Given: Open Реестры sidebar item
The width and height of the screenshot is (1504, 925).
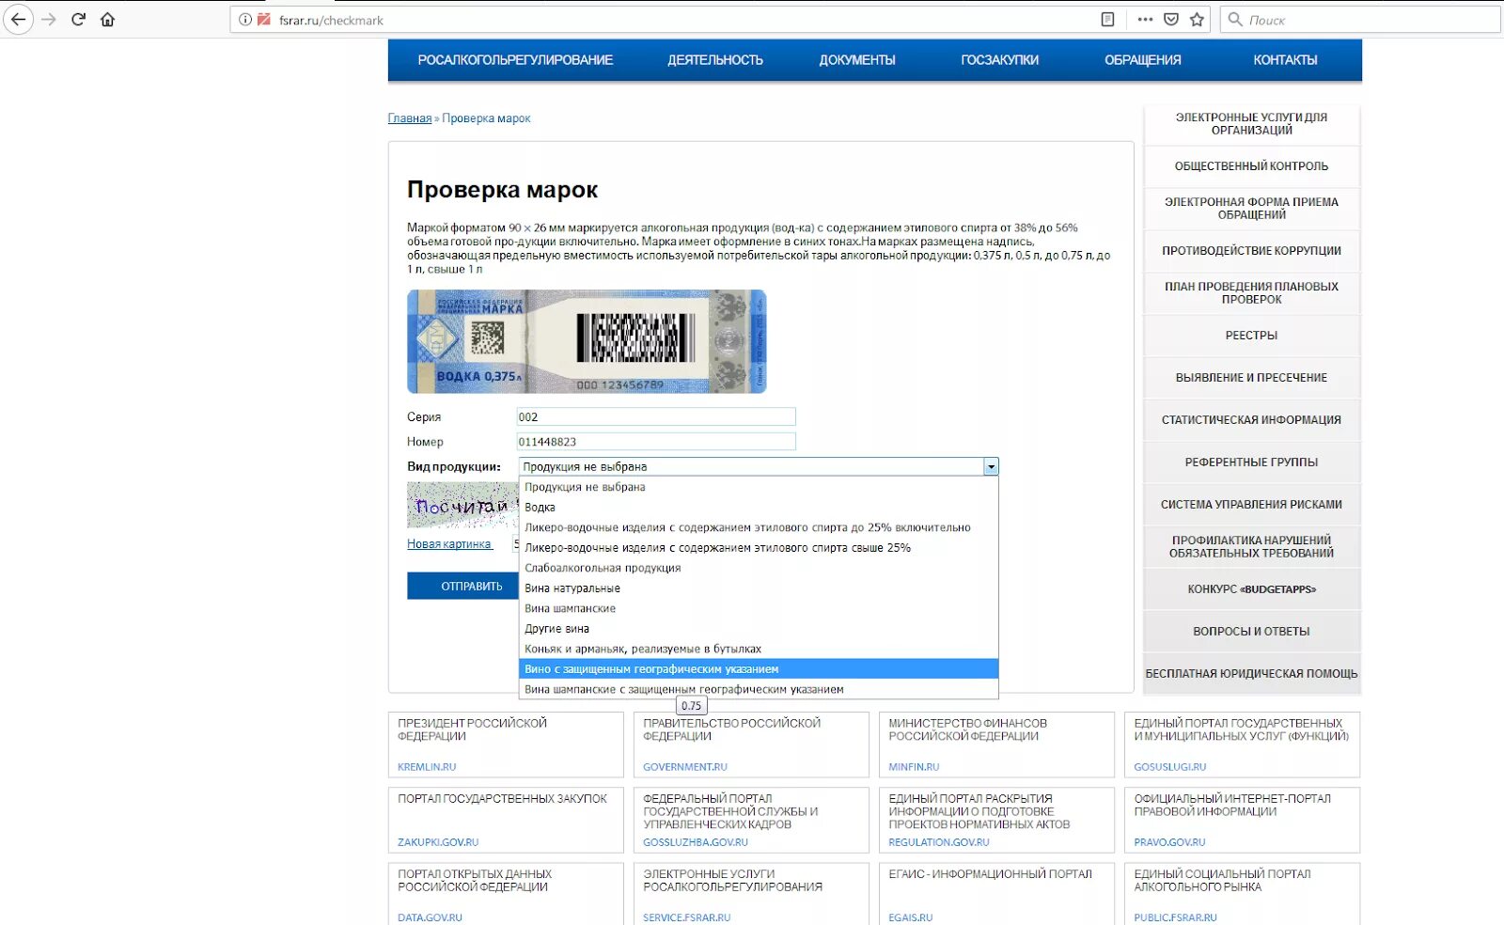Looking at the screenshot, I should [x=1251, y=336].
